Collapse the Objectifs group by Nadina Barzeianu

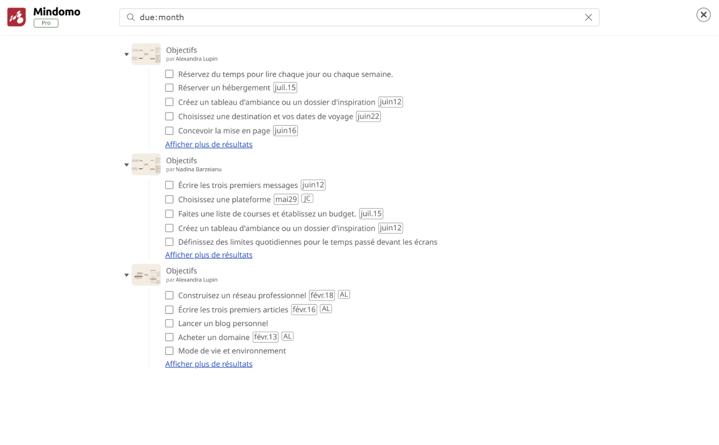pos(126,164)
